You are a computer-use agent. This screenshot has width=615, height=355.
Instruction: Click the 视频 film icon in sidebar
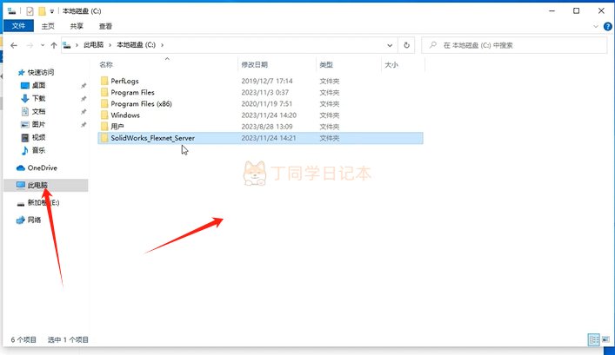25,137
